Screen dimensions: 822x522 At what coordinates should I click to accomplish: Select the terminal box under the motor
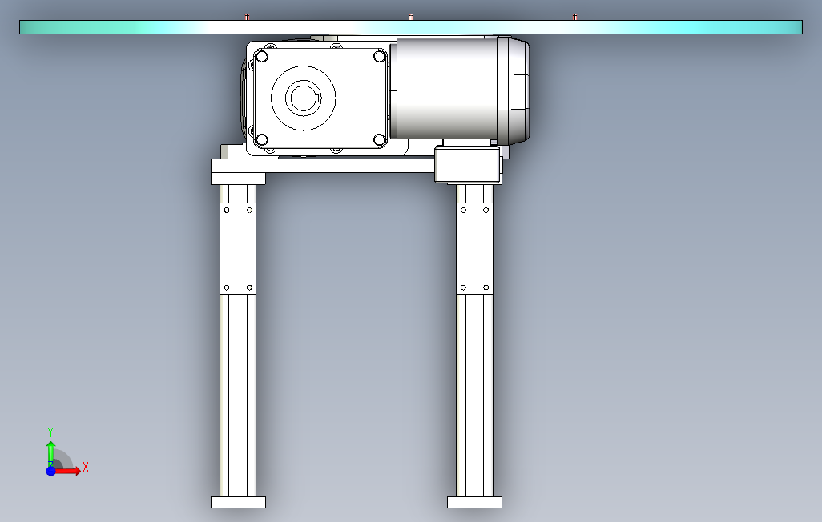[x=468, y=163]
